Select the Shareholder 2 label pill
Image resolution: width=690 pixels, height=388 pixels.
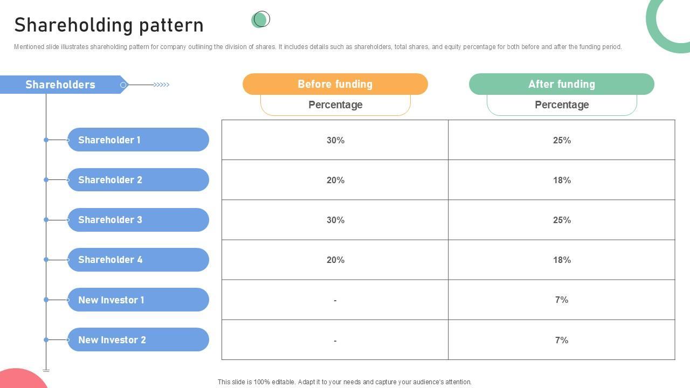pyautogui.click(x=138, y=180)
